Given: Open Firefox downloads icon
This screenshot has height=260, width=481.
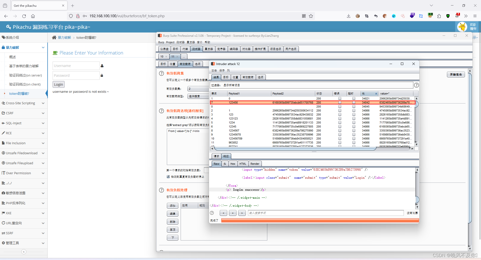Looking at the screenshot, I should point(348,16).
